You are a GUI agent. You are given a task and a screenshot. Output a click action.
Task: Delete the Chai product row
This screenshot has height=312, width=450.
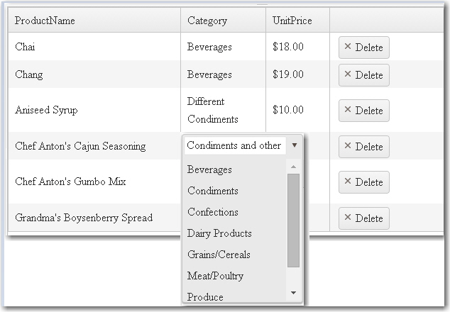coord(363,48)
